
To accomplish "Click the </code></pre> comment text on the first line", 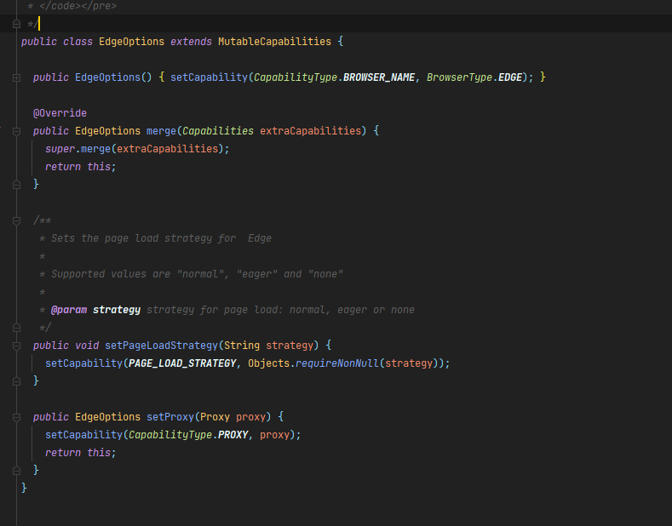I will pyautogui.click(x=78, y=6).
